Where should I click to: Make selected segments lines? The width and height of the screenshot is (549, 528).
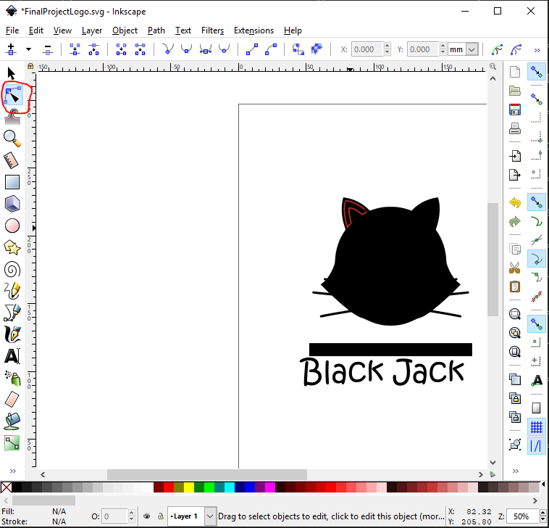point(252,49)
